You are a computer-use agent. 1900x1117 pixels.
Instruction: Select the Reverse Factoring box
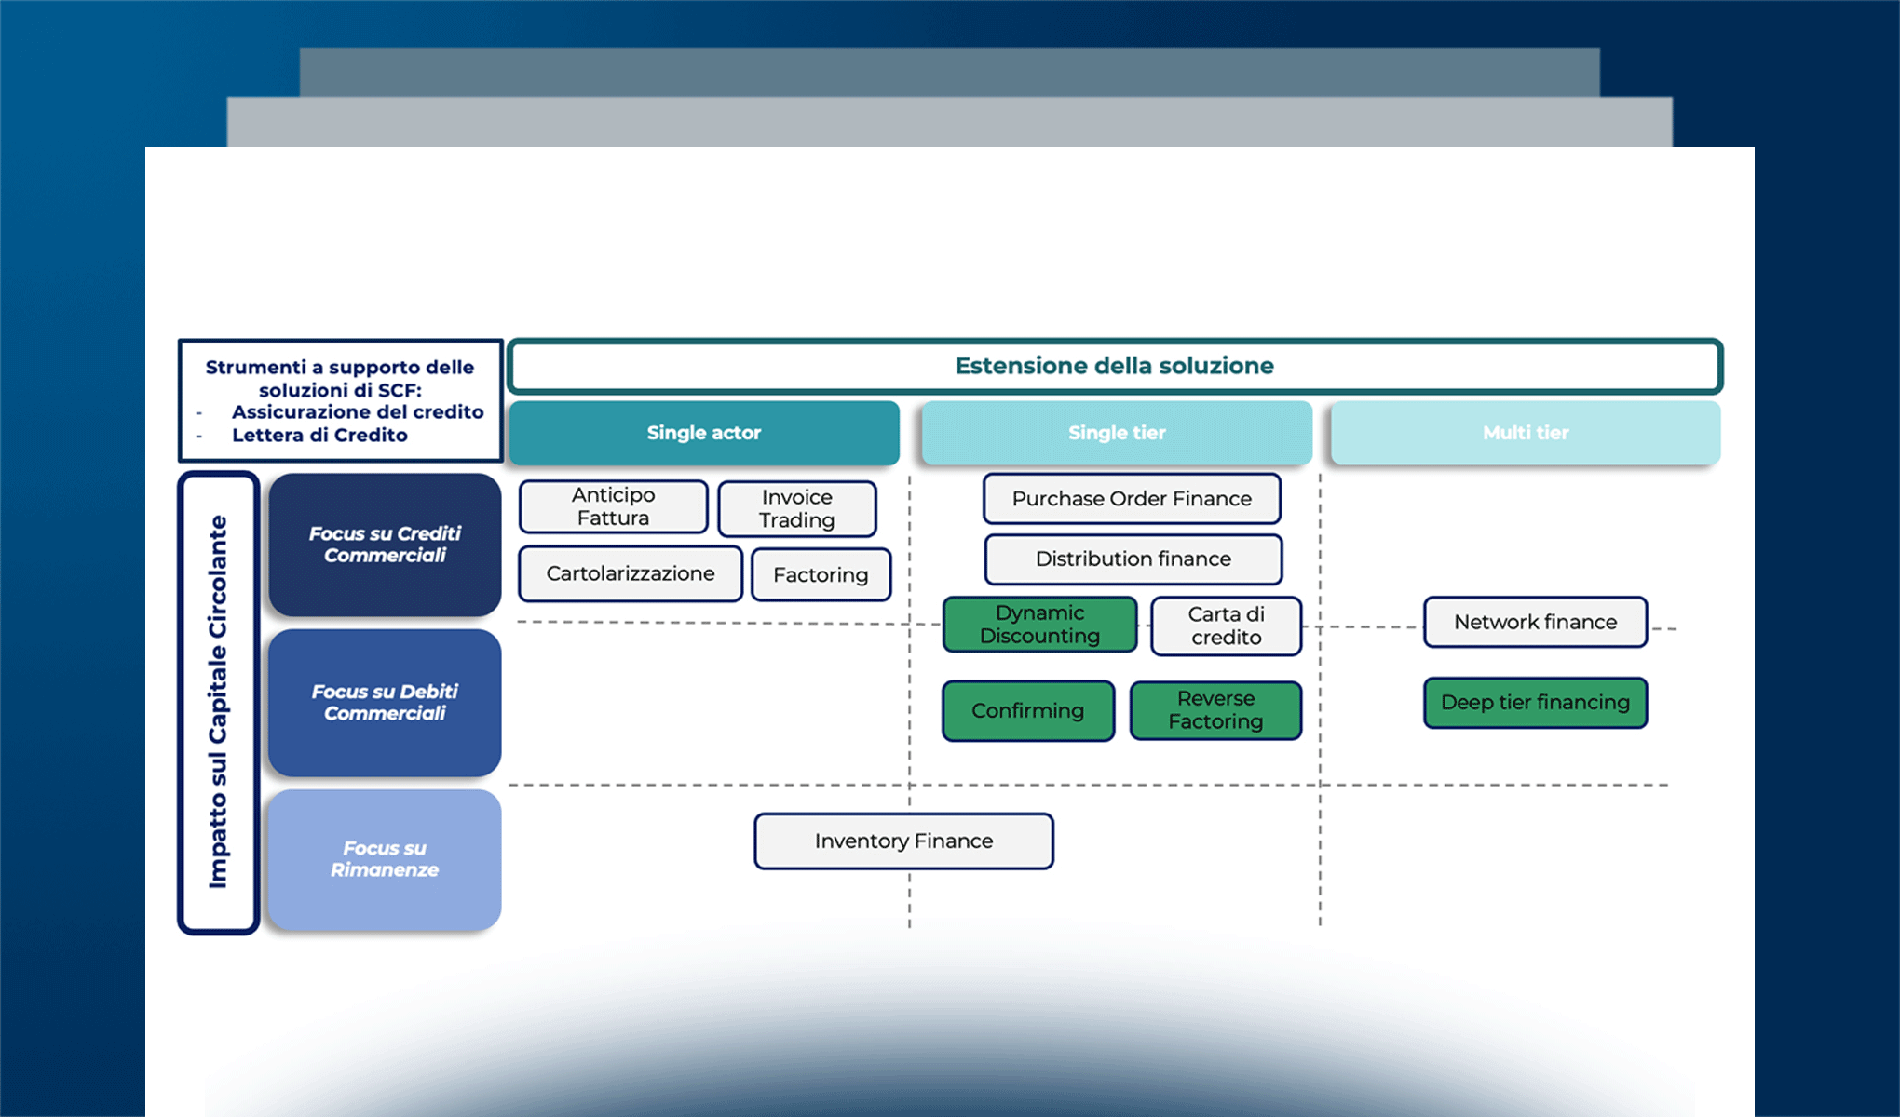point(1215,710)
